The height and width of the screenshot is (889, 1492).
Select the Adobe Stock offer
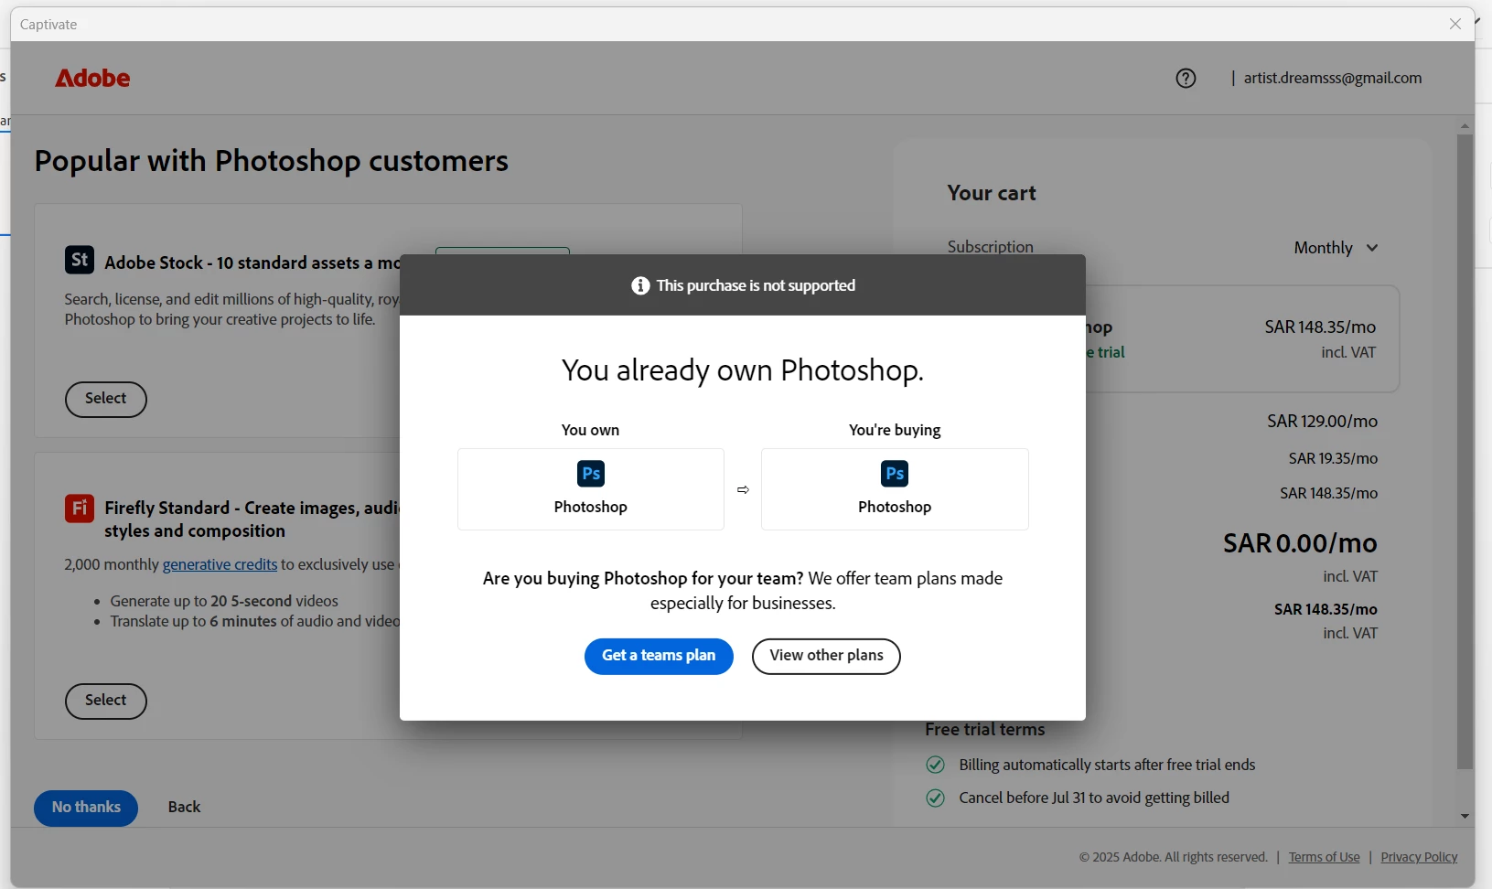coord(106,399)
